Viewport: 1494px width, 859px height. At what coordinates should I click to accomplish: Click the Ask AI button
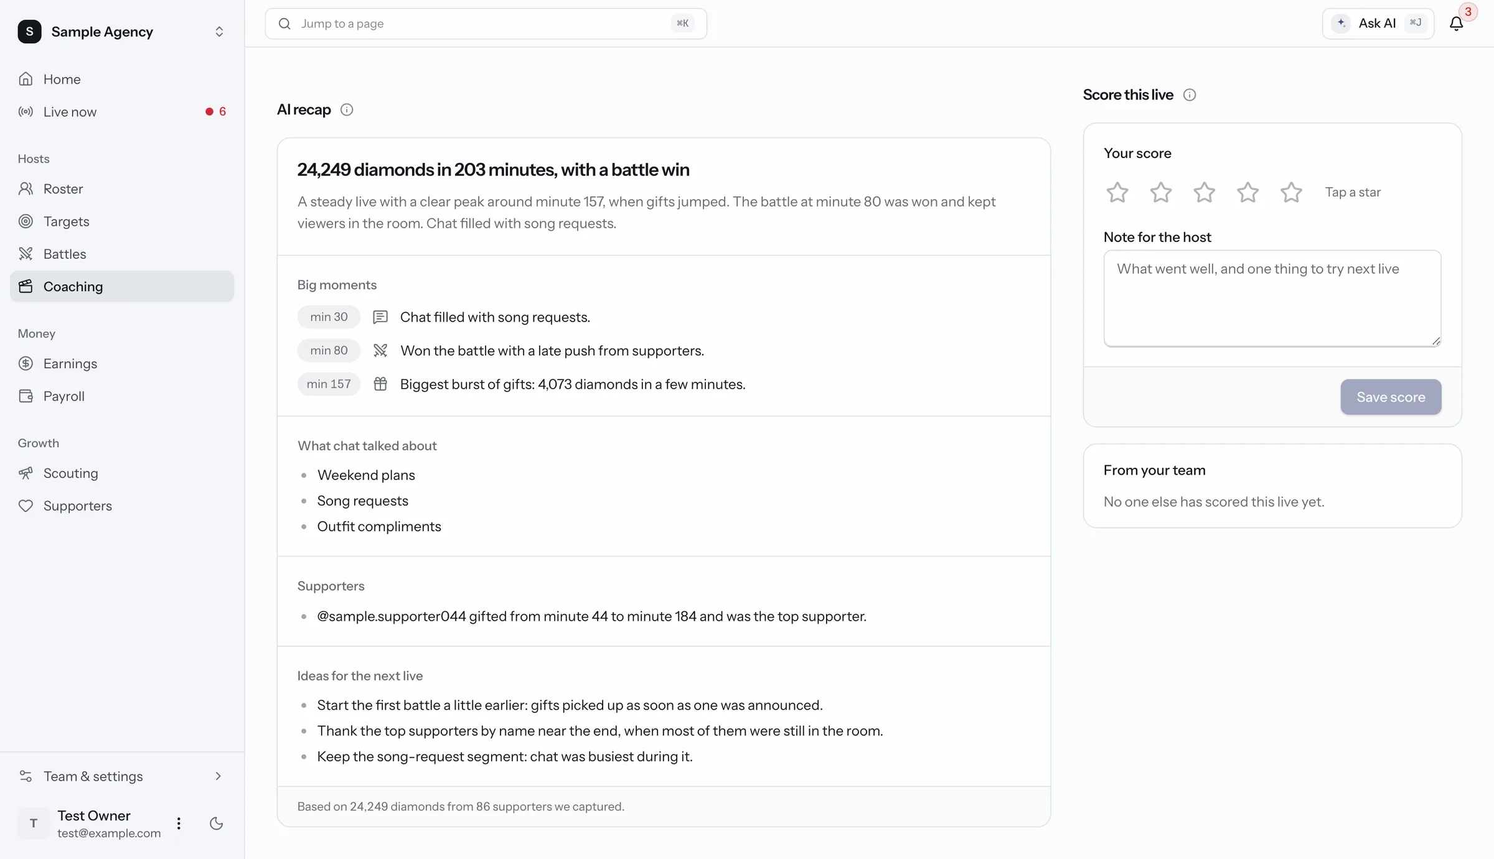click(x=1378, y=24)
